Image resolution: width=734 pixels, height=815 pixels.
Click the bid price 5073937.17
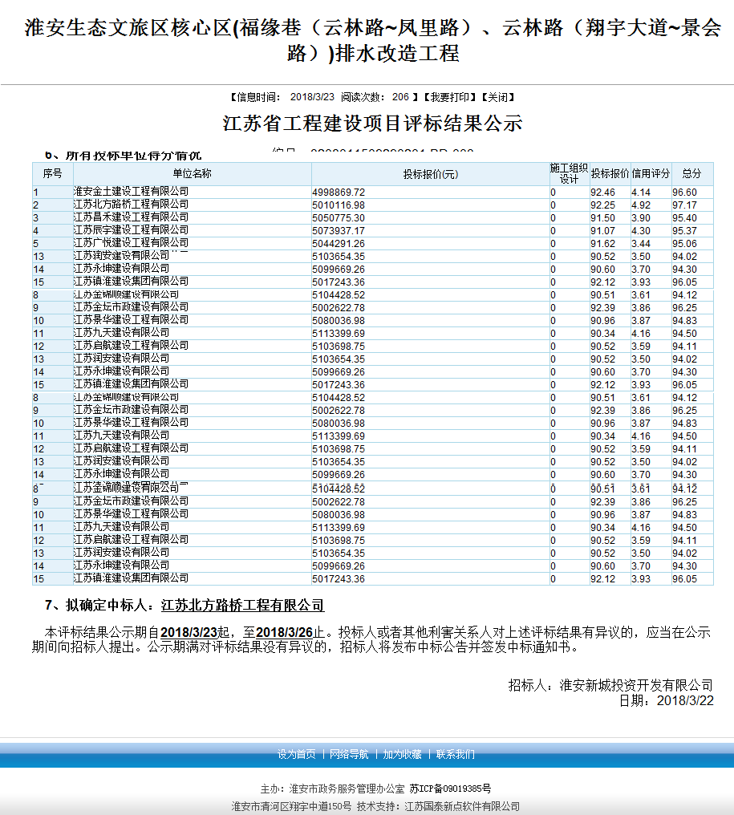pyautogui.click(x=339, y=231)
